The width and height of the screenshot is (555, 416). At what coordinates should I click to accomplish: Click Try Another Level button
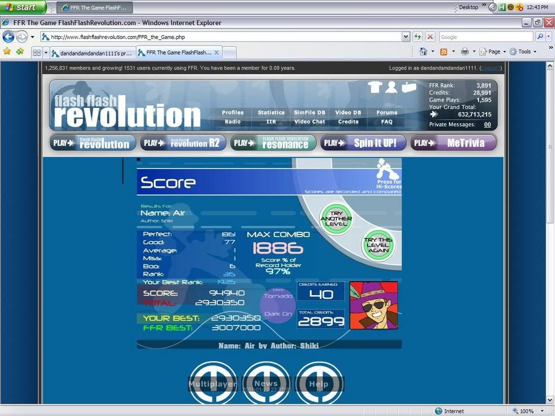point(336,219)
